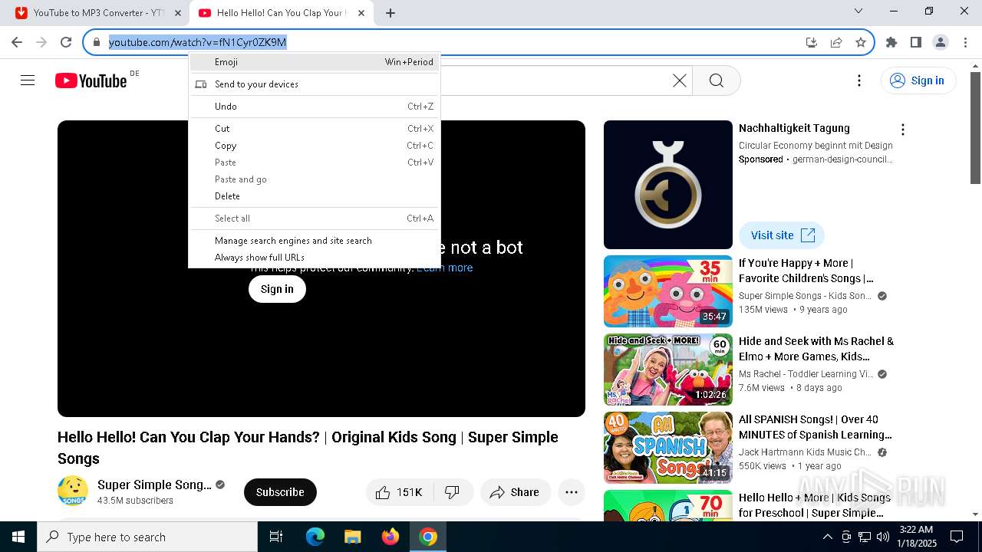Screen dimensions: 982x552
Task: Click the selected URL in the address bar
Action: pyautogui.click(x=197, y=42)
